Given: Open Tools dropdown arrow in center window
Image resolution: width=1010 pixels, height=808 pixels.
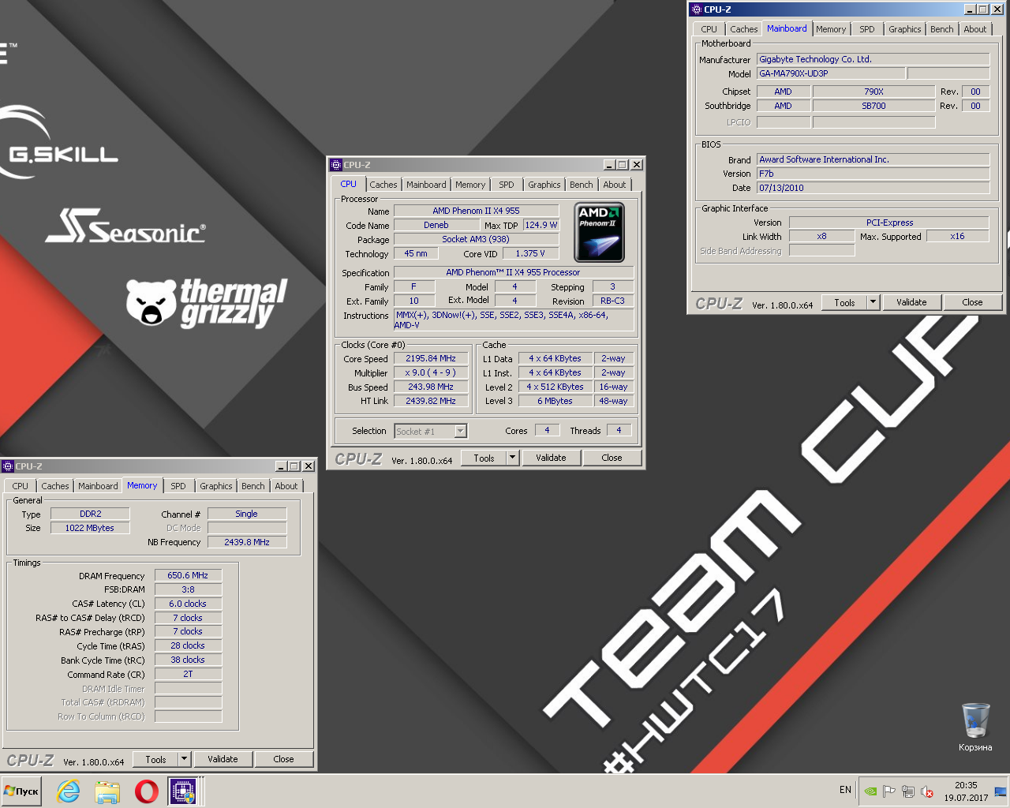Looking at the screenshot, I should pyautogui.click(x=513, y=458).
